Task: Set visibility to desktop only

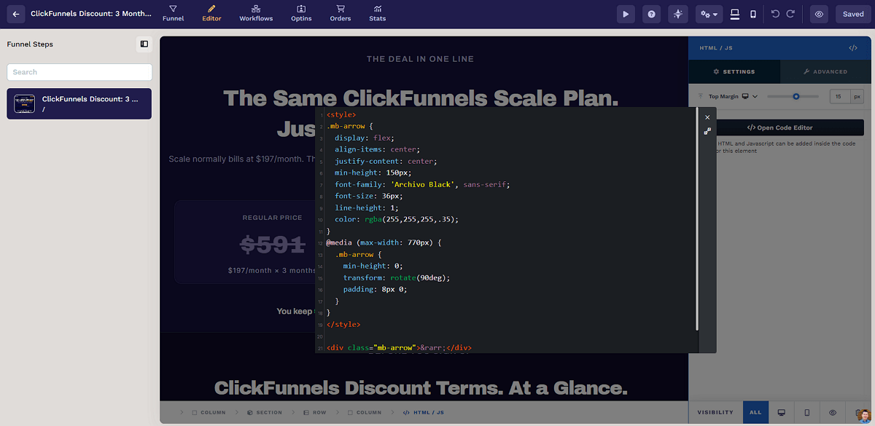Action: (782, 412)
